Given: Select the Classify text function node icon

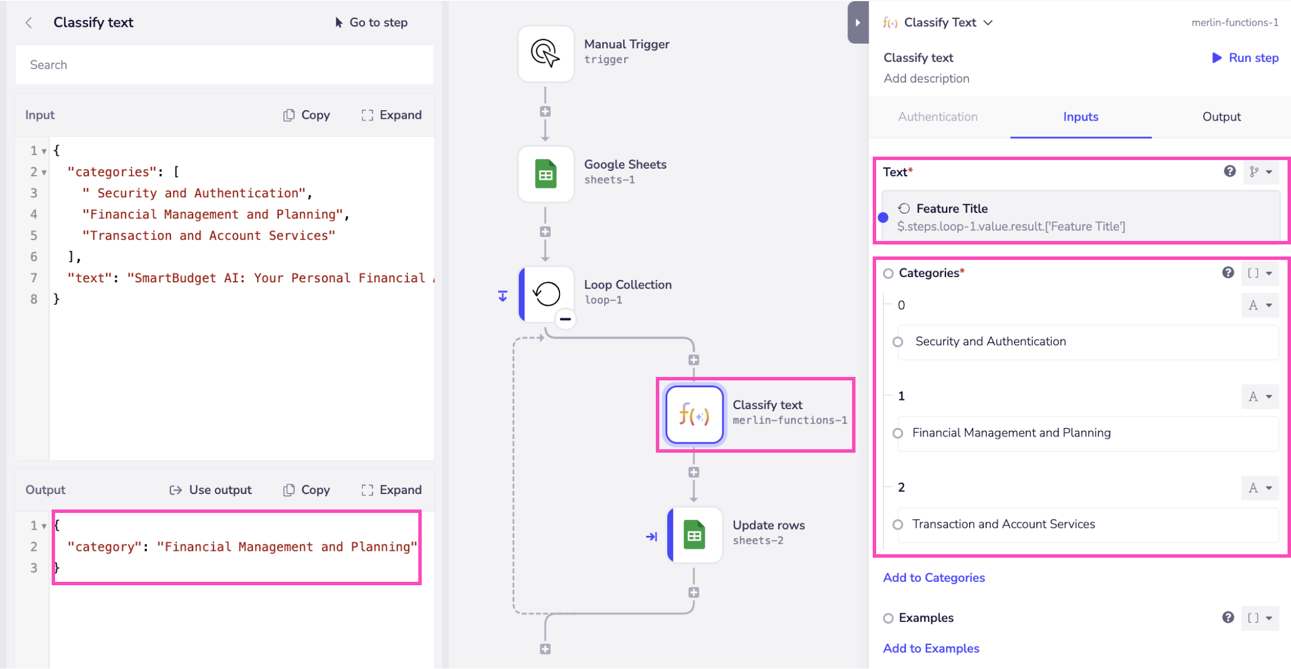Looking at the screenshot, I should 694,414.
